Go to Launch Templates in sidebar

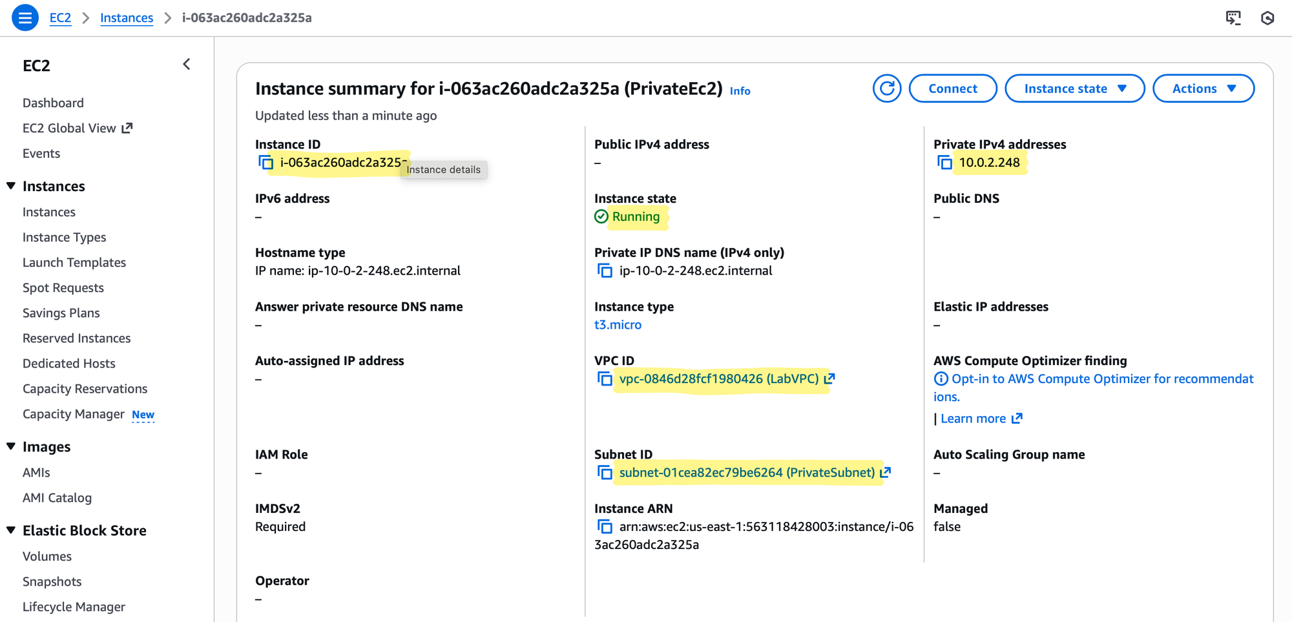[x=74, y=262]
